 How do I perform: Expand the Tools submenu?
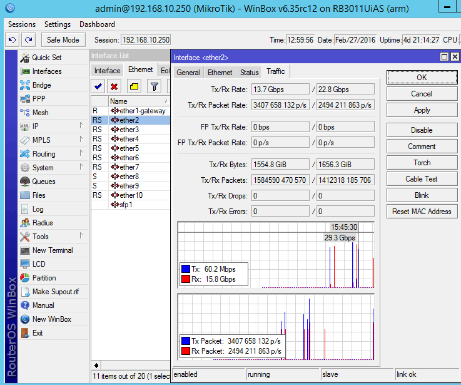click(x=81, y=236)
